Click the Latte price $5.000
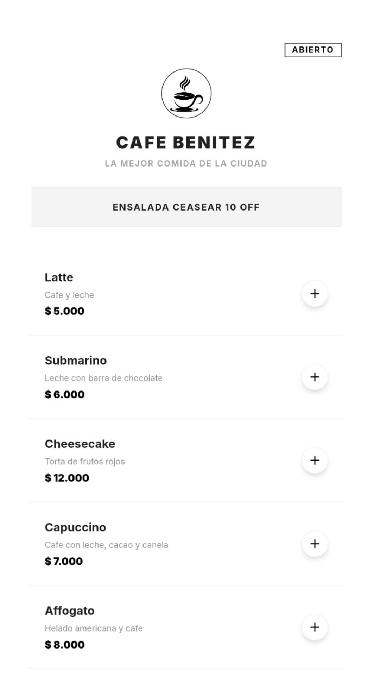The image size is (380, 676). click(x=64, y=311)
